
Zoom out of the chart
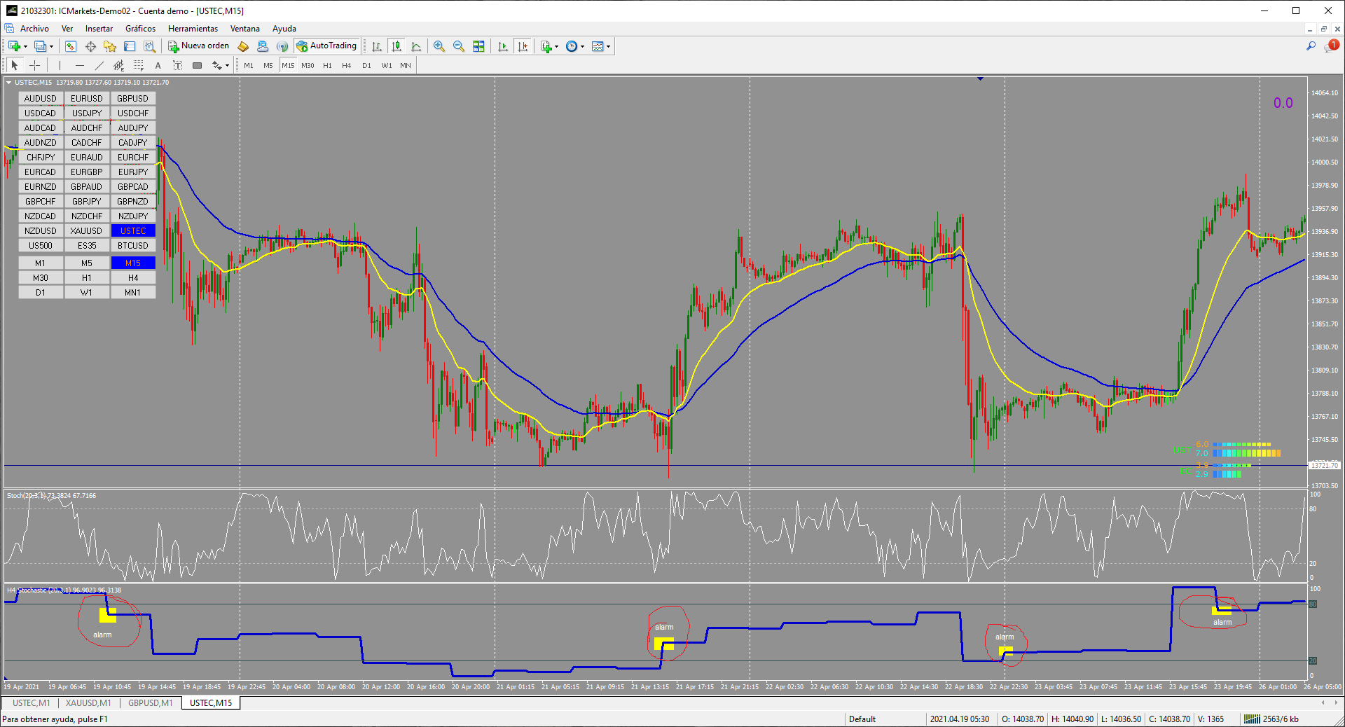click(x=459, y=46)
